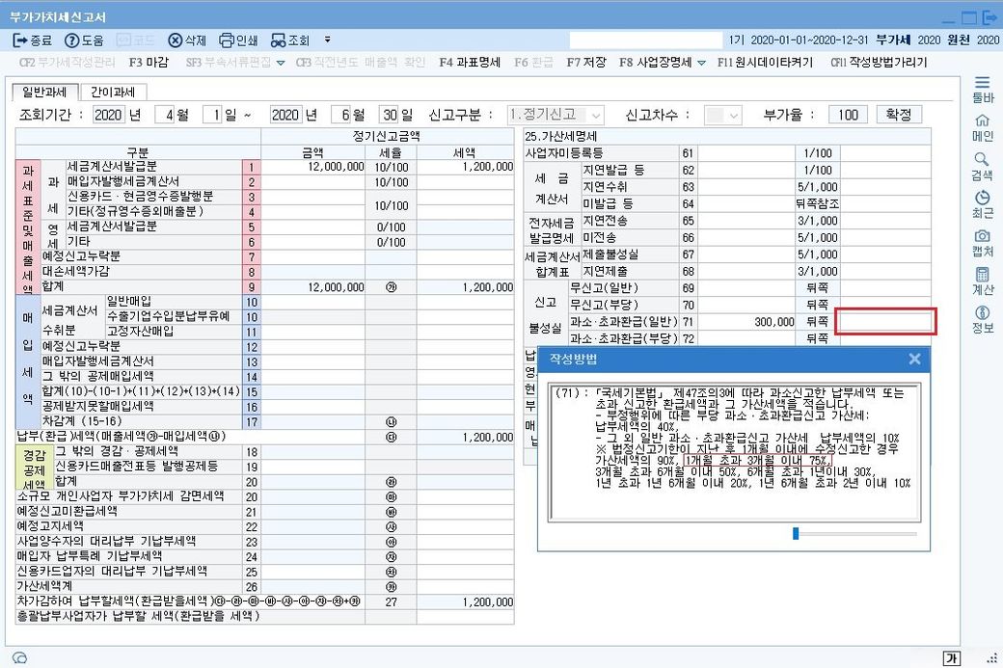
Task: Click the slider below 작성방법 text
Action: tap(796, 533)
